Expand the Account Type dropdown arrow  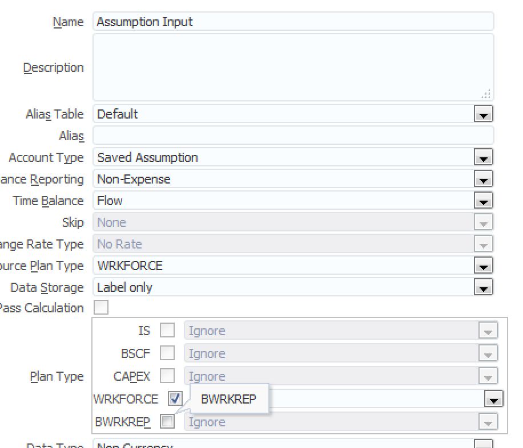(483, 158)
